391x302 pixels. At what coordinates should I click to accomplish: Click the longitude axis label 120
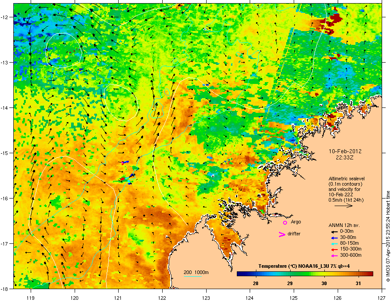75,298
